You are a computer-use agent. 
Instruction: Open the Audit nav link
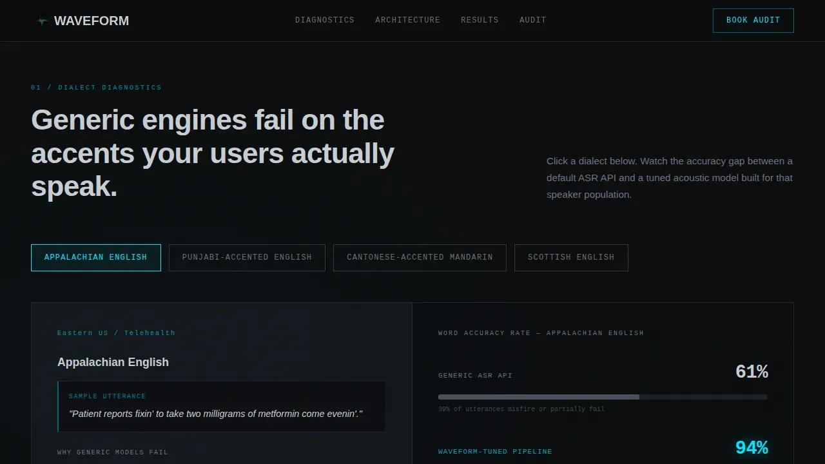[x=533, y=20]
